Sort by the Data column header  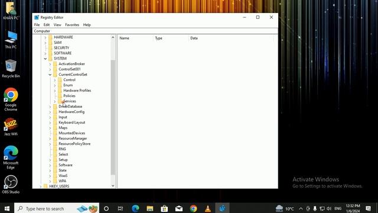pyautogui.click(x=231, y=38)
